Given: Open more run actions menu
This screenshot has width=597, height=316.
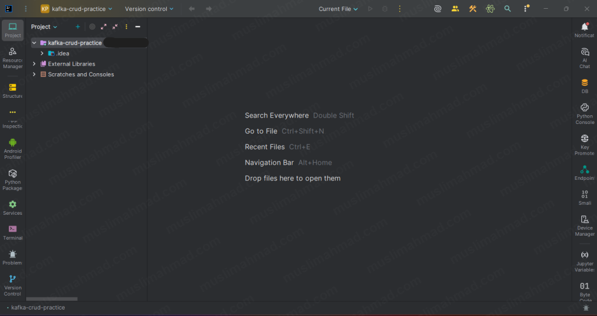Looking at the screenshot, I should (x=399, y=9).
